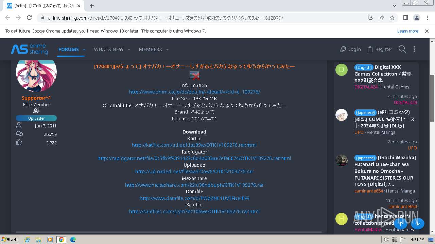Click the Anime Sharing logo

click(x=30, y=49)
